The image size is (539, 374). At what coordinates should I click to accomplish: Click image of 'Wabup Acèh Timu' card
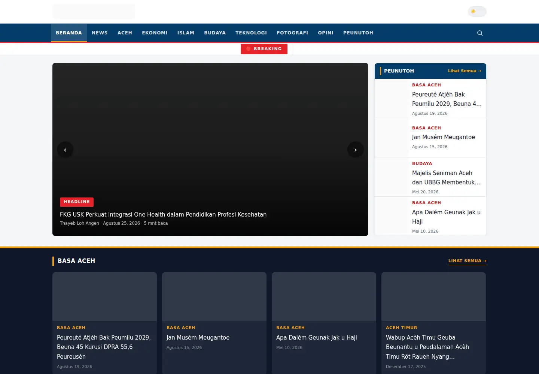(433, 297)
